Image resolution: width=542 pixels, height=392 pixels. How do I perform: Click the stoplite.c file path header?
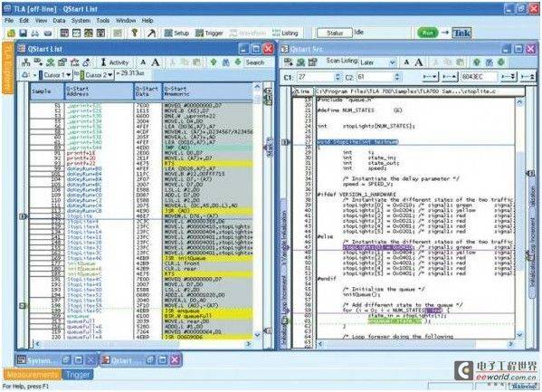pos(420,91)
